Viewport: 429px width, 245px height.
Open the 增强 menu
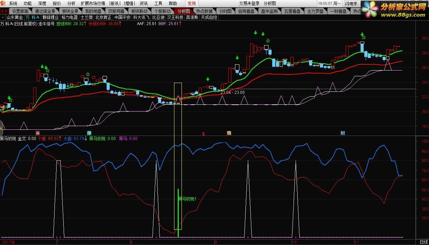pyautogui.click(x=129, y=3)
